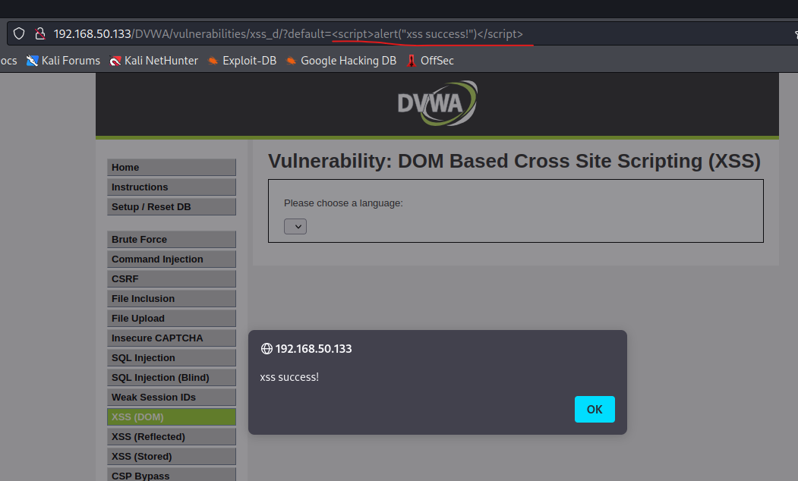Open the Kali NetHunter bookmark
The image size is (798, 481).
pos(153,61)
